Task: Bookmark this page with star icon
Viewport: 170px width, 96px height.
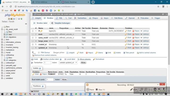Action: pos(158,6)
